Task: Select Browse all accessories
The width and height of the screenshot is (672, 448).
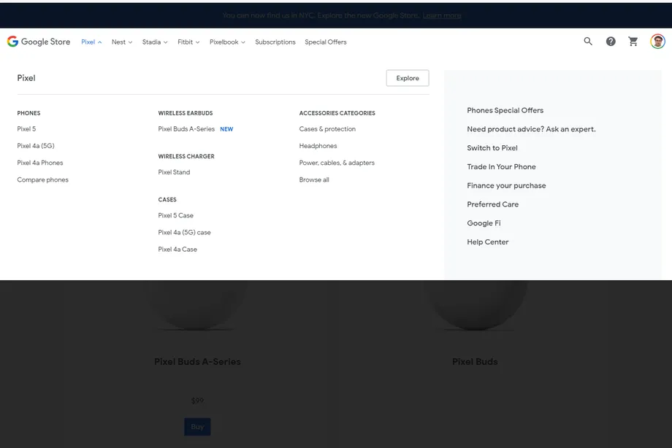Action: point(314,180)
